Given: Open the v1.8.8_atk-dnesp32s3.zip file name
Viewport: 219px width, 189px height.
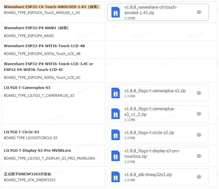Looking at the screenshot, I should [148, 175].
